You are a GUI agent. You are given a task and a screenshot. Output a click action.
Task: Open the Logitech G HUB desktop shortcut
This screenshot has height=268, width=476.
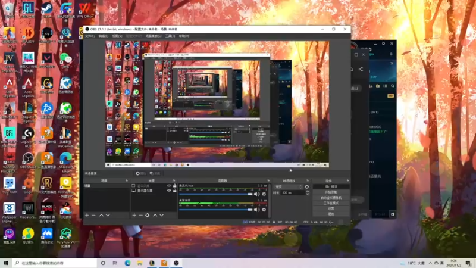[x=28, y=138]
